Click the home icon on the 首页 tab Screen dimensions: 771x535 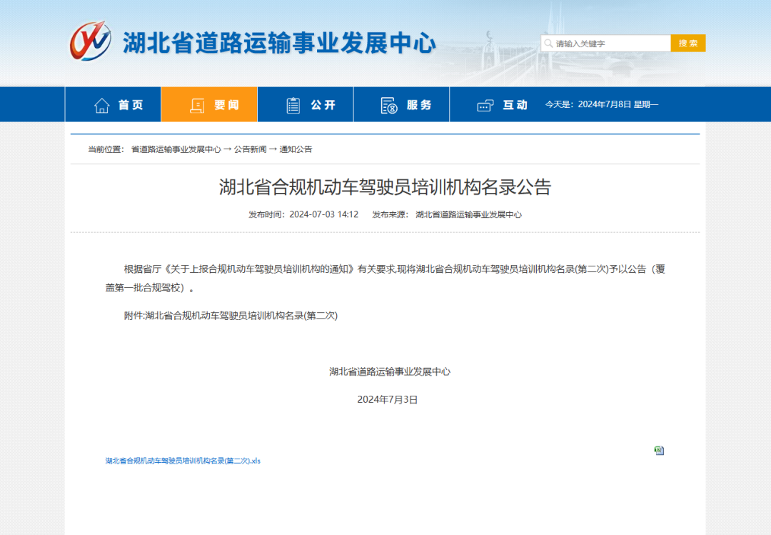[101, 104]
